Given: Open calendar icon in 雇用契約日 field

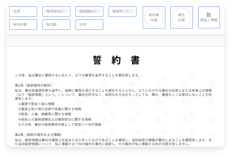Looking at the screenshot, I should click(x=65, y=11).
